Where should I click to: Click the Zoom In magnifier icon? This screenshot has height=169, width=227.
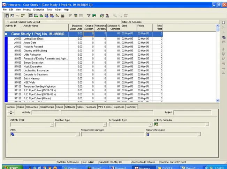[x=115, y=15]
